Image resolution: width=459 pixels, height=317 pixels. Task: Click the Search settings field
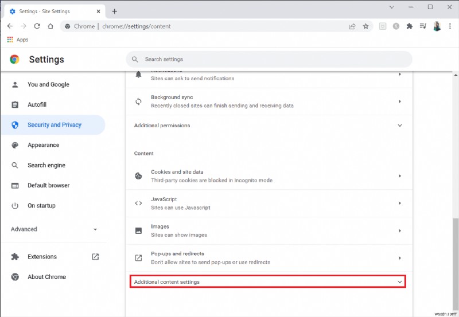(269, 60)
